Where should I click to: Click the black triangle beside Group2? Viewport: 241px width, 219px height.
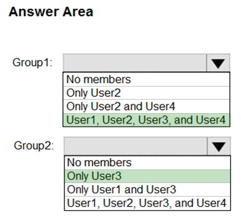tap(219, 147)
